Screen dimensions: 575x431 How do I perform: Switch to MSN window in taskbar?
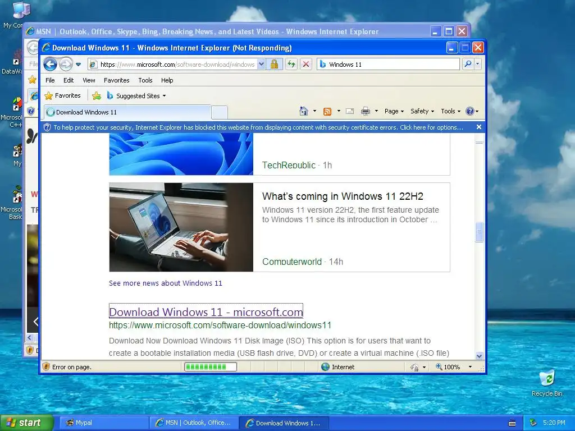point(194,423)
